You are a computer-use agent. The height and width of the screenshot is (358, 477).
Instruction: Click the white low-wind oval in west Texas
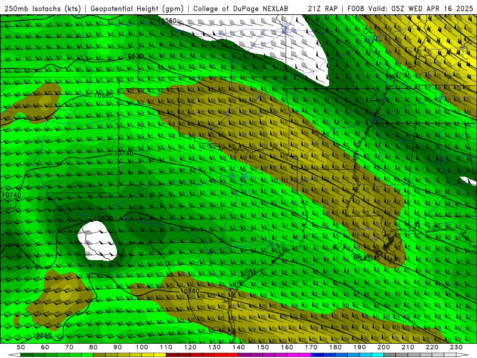click(x=97, y=241)
